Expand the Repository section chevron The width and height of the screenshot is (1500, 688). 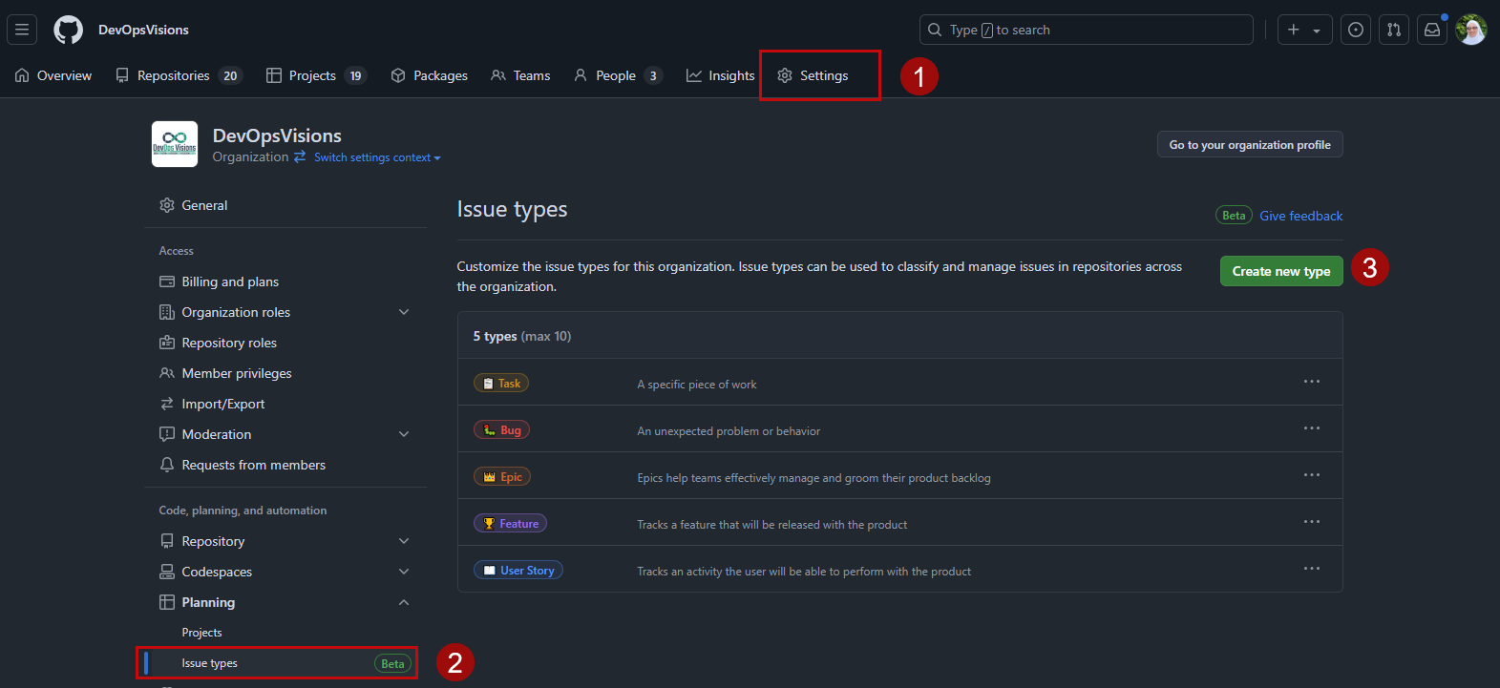pyautogui.click(x=404, y=541)
